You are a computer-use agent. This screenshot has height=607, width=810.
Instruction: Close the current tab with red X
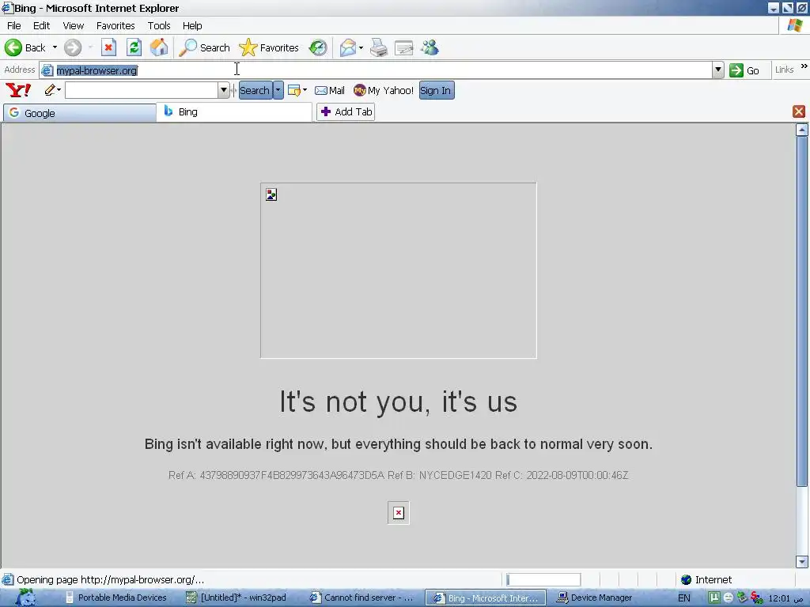point(799,111)
